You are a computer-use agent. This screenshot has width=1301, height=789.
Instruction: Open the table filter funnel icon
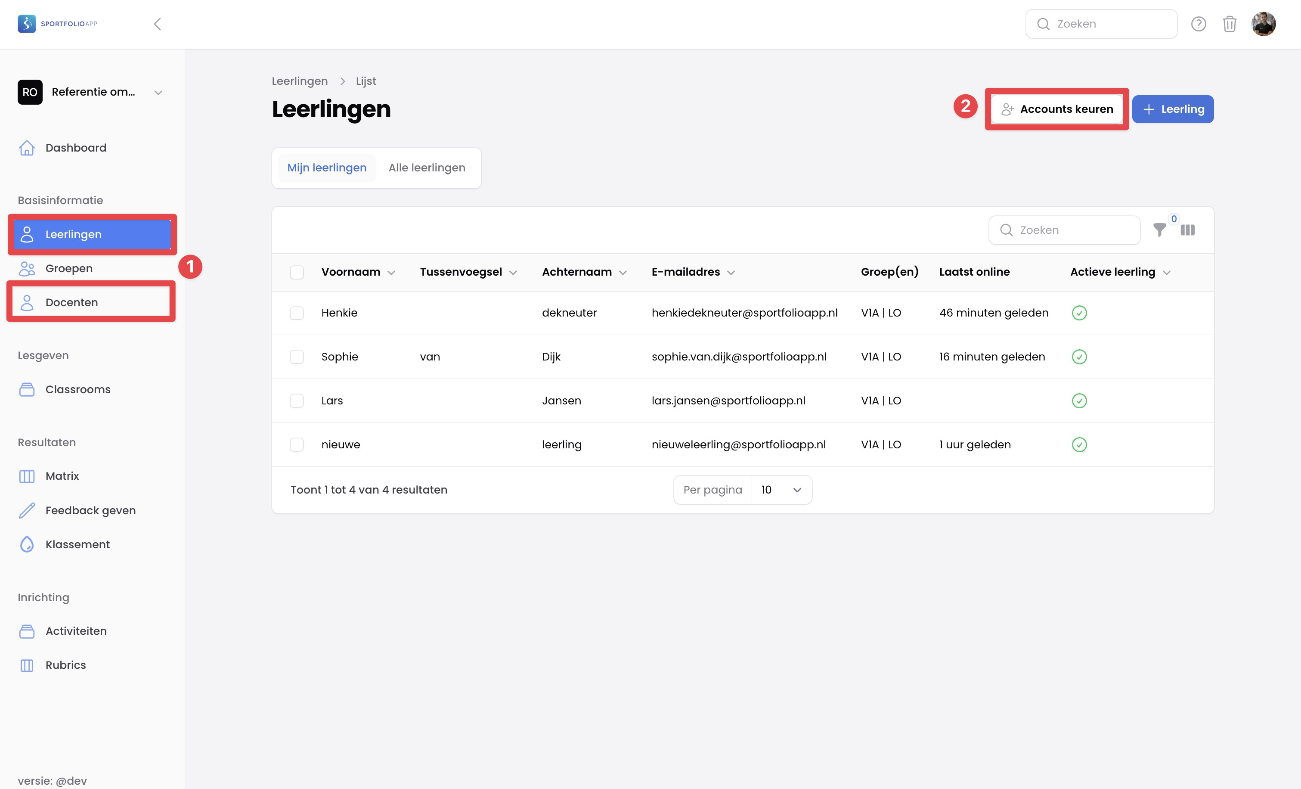[1159, 230]
